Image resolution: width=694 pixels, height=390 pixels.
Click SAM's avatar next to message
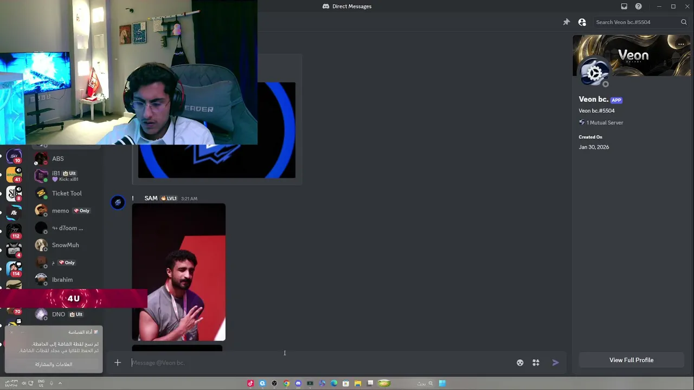[118, 203]
